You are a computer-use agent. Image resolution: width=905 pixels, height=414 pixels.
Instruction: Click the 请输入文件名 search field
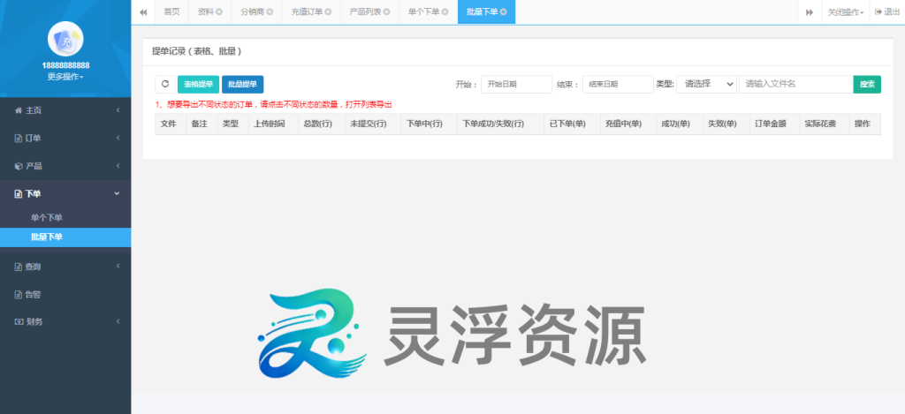pyautogui.click(x=796, y=84)
